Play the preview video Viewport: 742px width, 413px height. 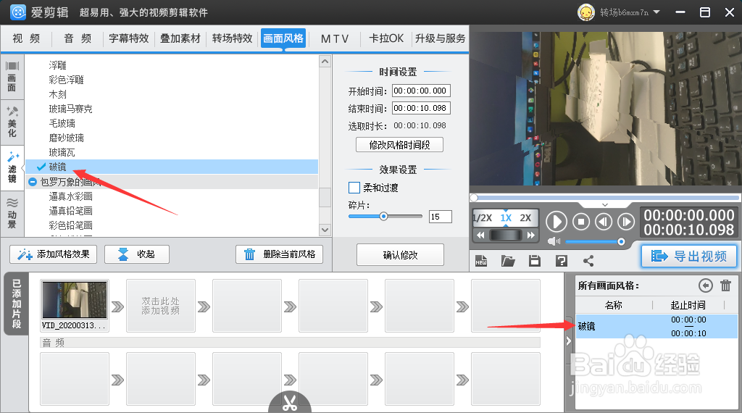pos(556,222)
